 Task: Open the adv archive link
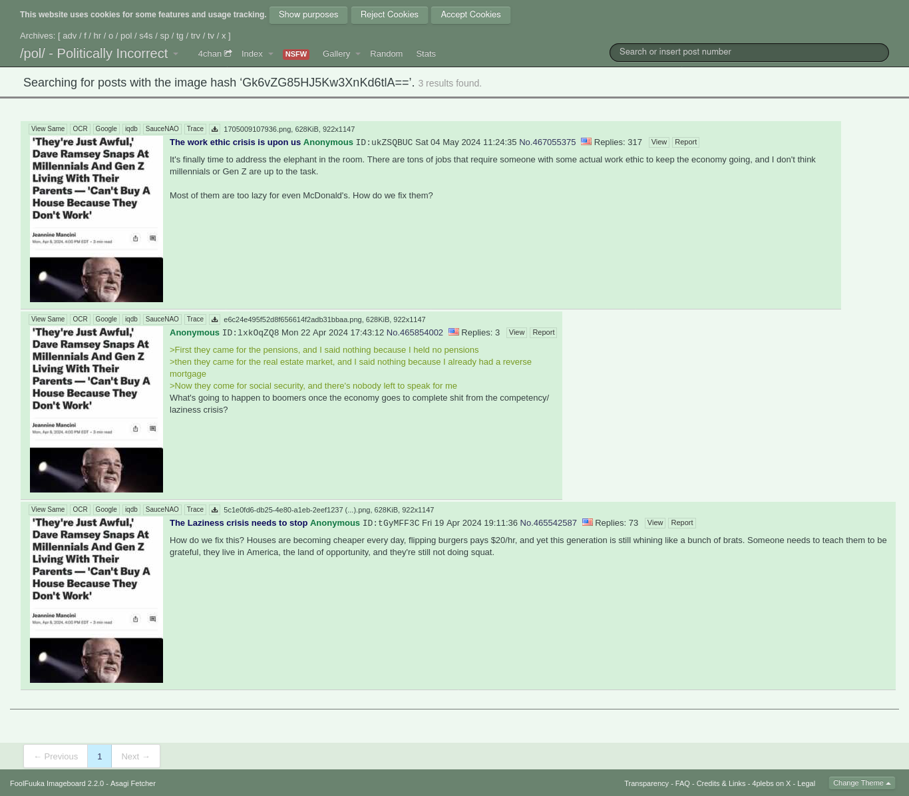tap(70, 36)
